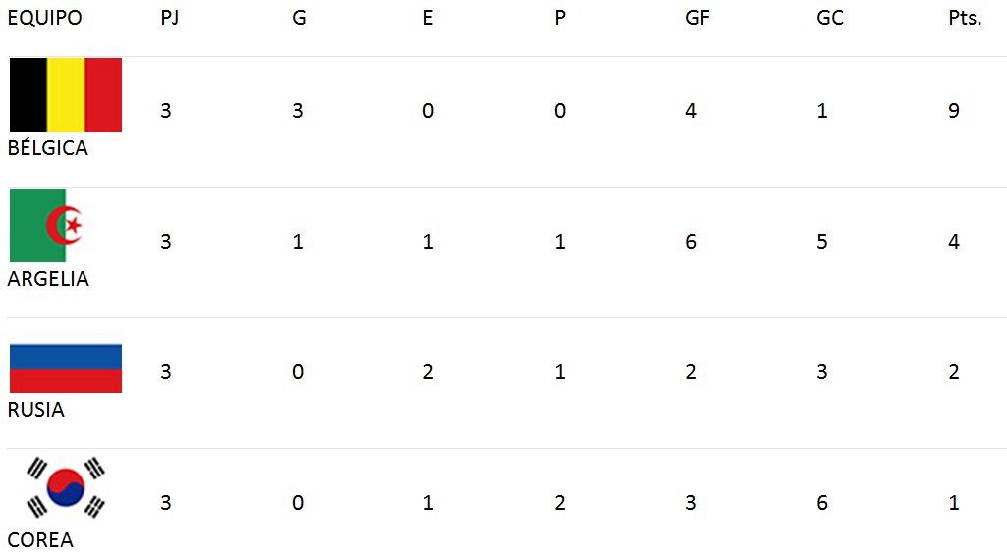1007x560 pixels.
Task: Click the GC column header
Action: pyautogui.click(x=830, y=18)
